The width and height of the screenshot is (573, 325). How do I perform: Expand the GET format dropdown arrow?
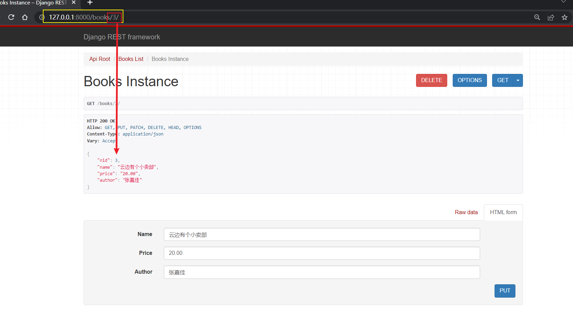coord(518,80)
